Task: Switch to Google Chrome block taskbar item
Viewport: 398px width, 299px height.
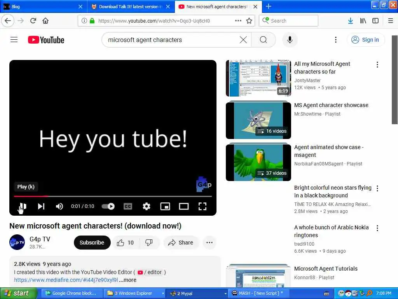Action: tap(72, 293)
